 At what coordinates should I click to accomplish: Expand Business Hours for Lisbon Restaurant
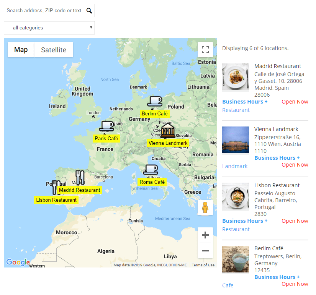(x=245, y=221)
